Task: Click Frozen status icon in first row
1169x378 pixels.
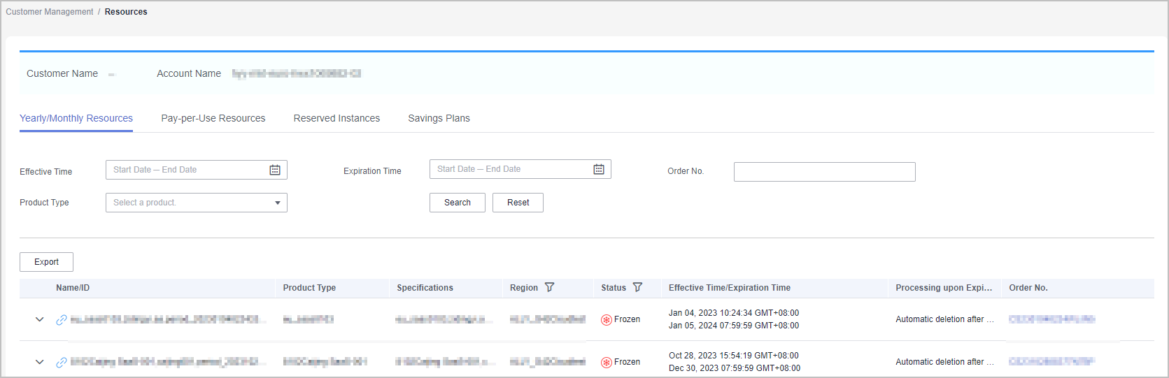Action: [607, 320]
